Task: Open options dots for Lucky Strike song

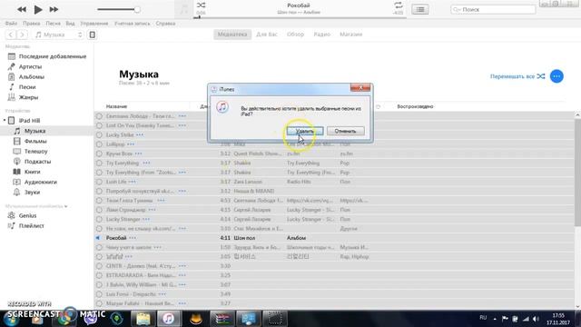Action: (x=140, y=135)
